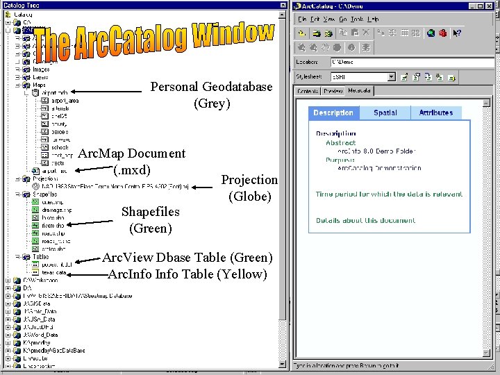Click the Delete X toolbar icon

pos(366,33)
